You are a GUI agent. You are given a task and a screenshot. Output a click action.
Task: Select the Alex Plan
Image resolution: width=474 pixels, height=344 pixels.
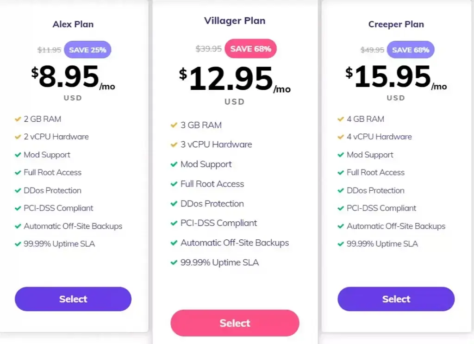[x=73, y=299]
